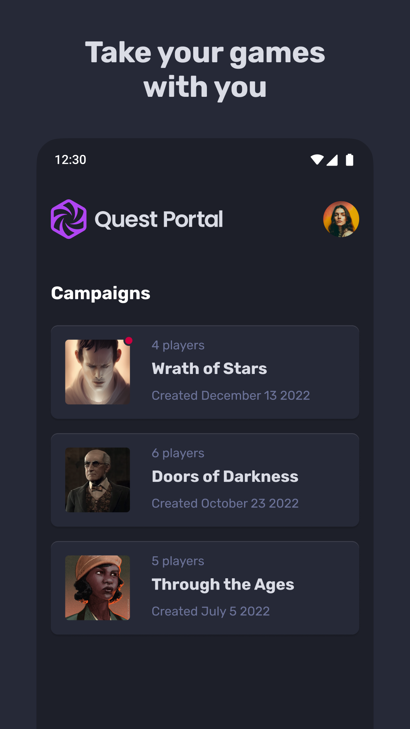Open the Doors of Darkness campaign thumbnail

click(x=98, y=480)
